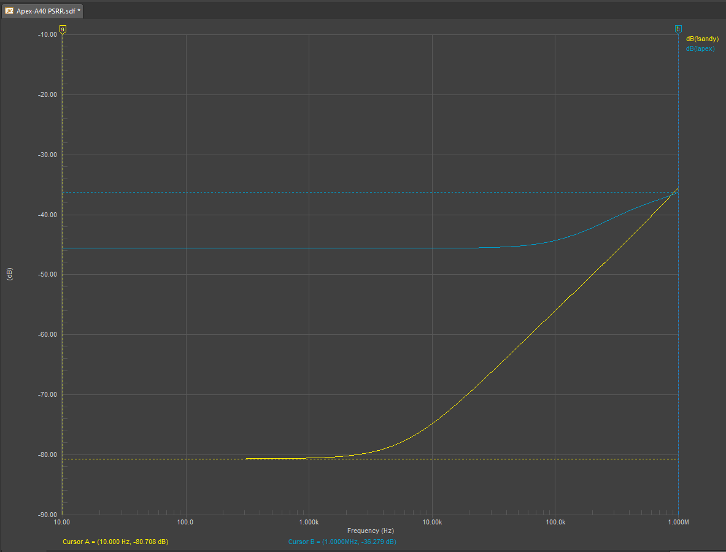The height and width of the screenshot is (552, 726).
Task: Select the Apex-A40 PSRR.sdf tab
Action: [42, 11]
